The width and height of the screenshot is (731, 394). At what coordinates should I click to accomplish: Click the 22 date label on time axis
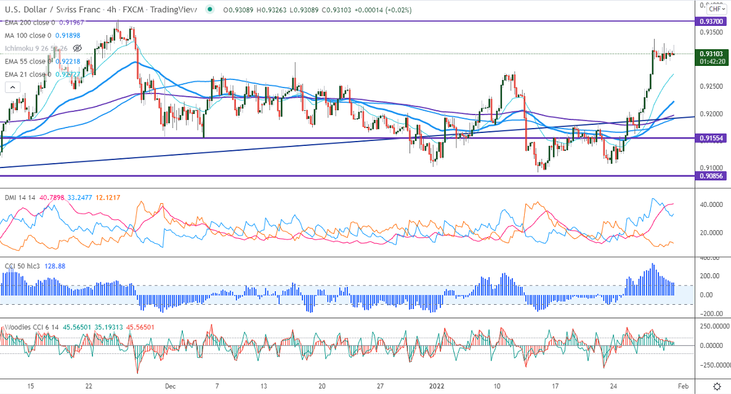click(89, 386)
